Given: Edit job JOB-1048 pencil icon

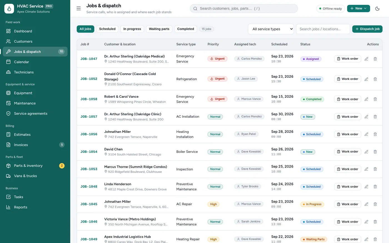Looking at the screenshot, I should (x=366, y=187).
